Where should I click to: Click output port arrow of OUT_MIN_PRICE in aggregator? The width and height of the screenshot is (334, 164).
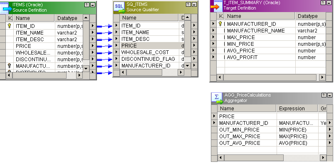pos(330,129)
